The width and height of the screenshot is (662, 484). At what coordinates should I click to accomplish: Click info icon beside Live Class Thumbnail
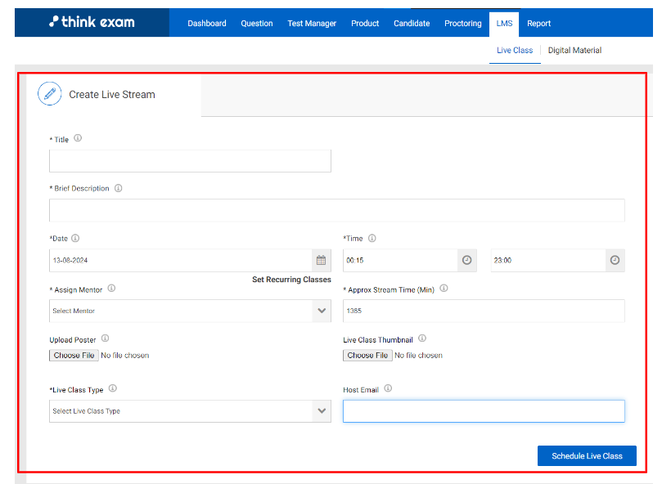tap(422, 338)
